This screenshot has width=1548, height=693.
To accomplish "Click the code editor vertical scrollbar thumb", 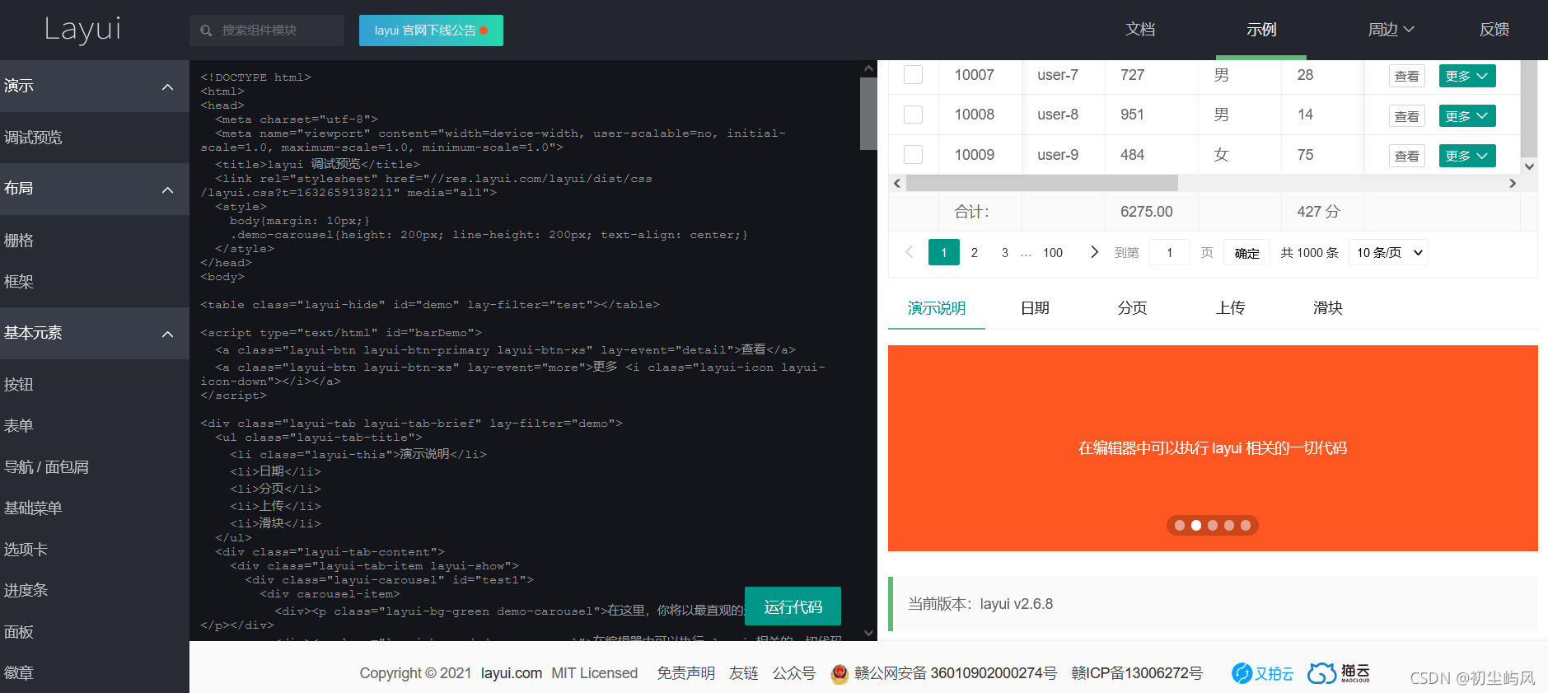I will tap(868, 114).
